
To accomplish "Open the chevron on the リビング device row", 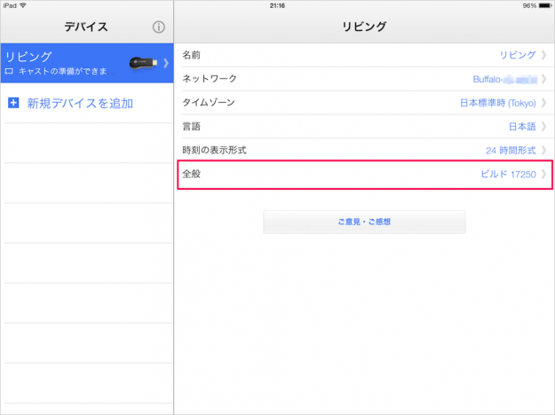I will [166, 63].
